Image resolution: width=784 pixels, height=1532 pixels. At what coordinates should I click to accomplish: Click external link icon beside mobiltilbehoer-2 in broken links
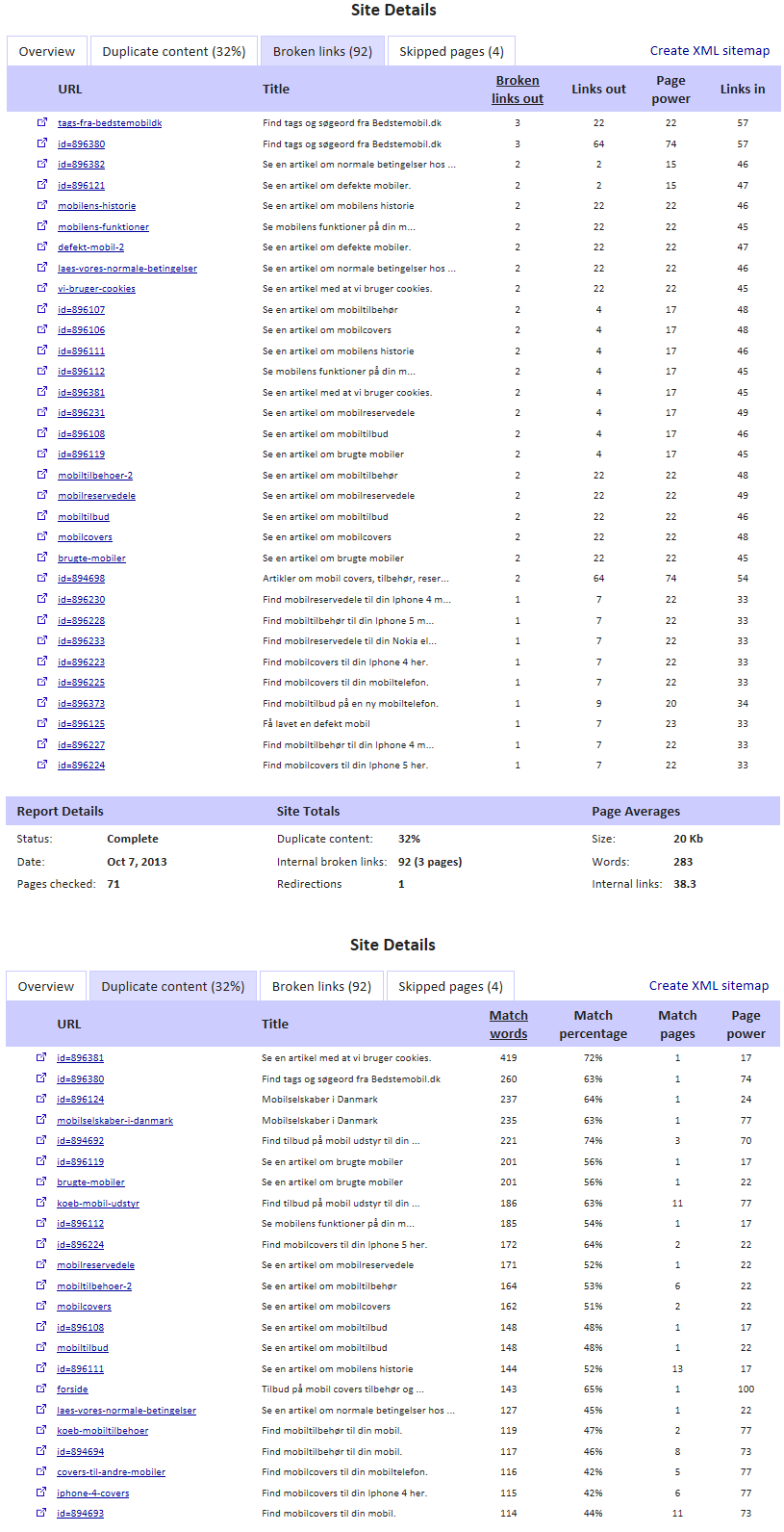click(x=42, y=475)
